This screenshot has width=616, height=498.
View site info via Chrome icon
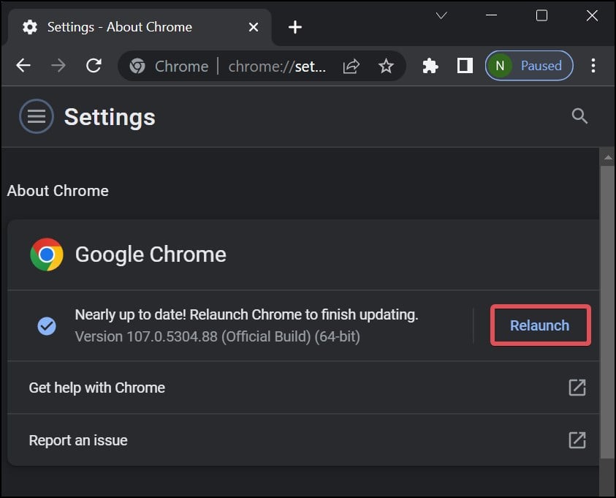click(137, 66)
